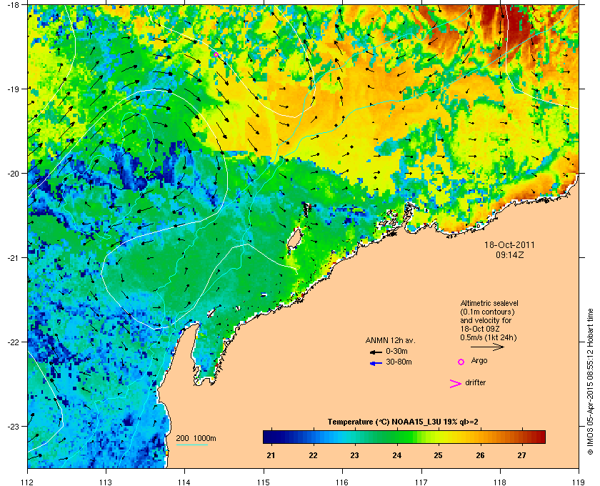Click the '18-Oct 09Z' text line
This screenshot has height=486, width=600.
point(480,329)
